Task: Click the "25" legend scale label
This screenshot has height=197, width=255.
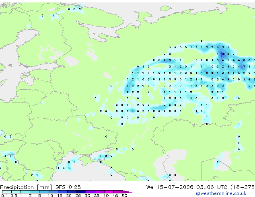Action: point(78,195)
